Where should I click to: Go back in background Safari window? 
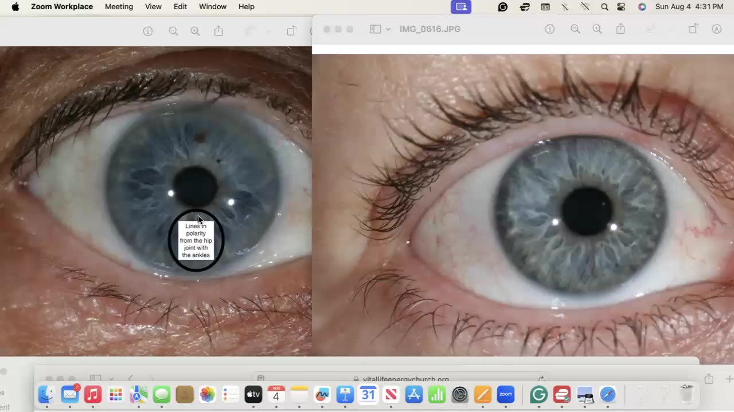[x=130, y=379]
